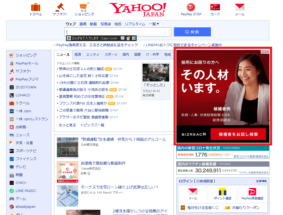Open ebookjapan from the sidebar

[x=26, y=207]
